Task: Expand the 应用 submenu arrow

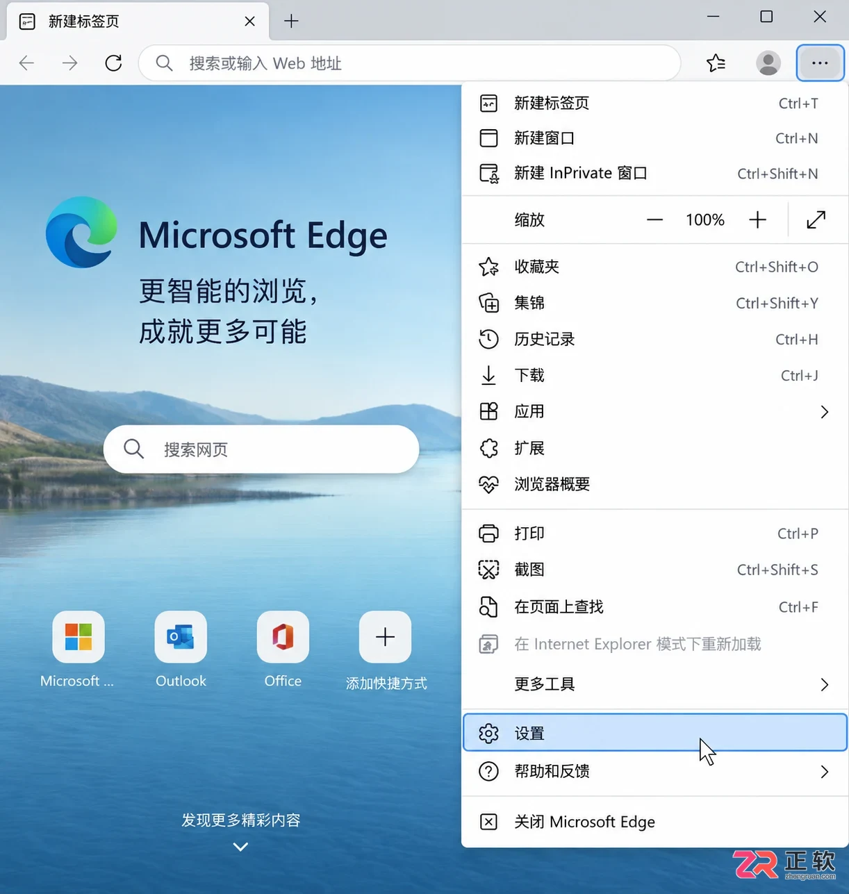Action: click(825, 412)
